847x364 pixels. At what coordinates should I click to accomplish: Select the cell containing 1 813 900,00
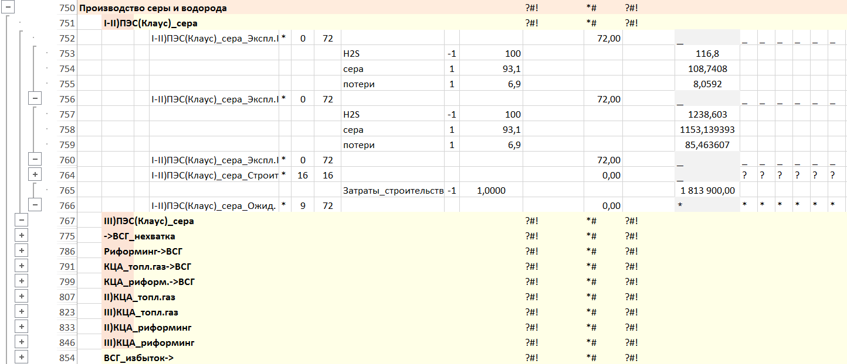707,190
